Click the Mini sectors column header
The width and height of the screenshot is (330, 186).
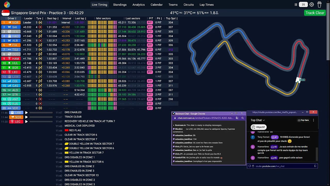click(102, 18)
